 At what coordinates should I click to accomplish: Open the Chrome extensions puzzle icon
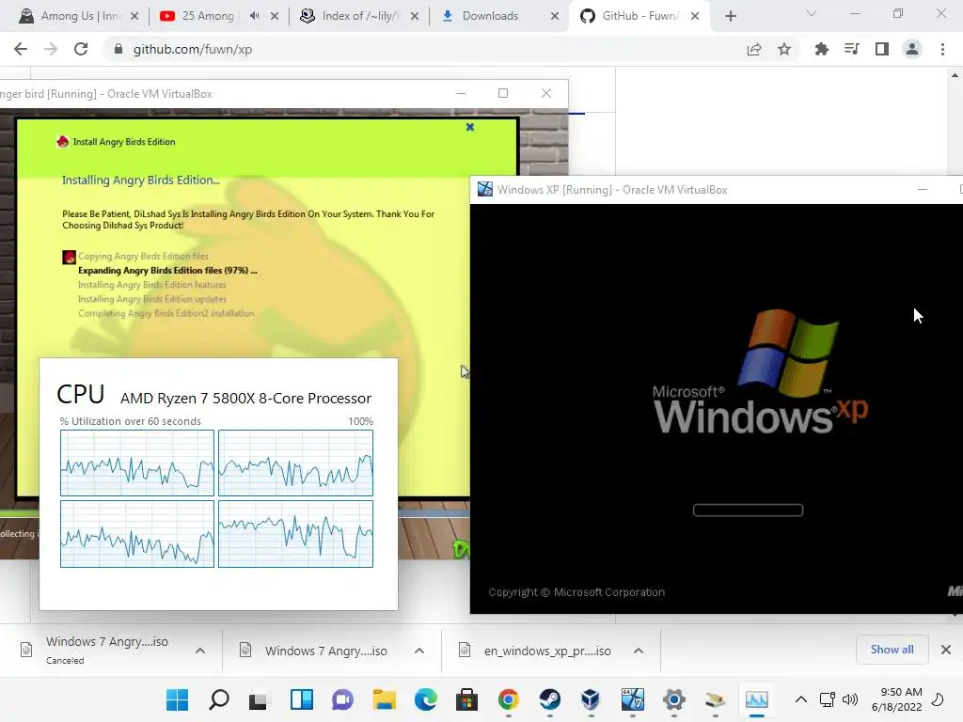[x=821, y=49]
